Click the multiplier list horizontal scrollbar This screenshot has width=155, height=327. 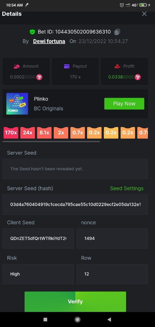51,141
